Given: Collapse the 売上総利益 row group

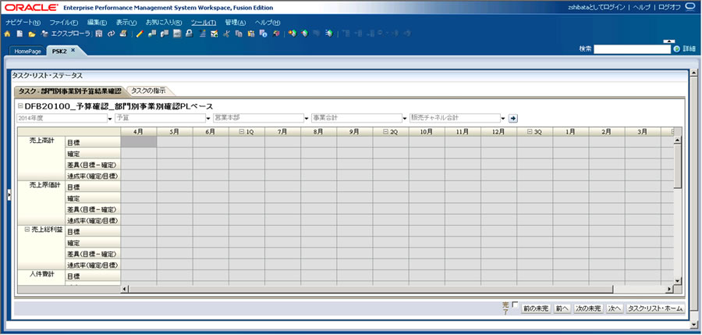Looking at the screenshot, I should pos(27,230).
